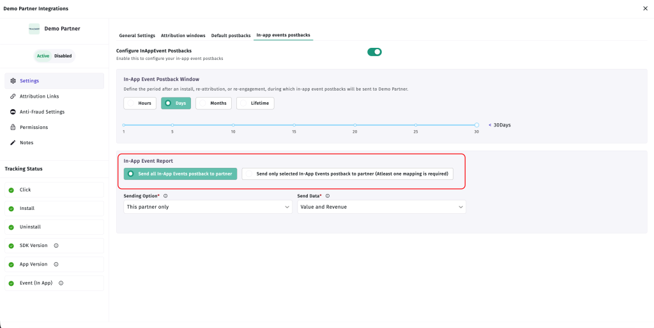Image resolution: width=654 pixels, height=328 pixels.
Task: Click info icon next to Send Data
Action: (x=328, y=196)
